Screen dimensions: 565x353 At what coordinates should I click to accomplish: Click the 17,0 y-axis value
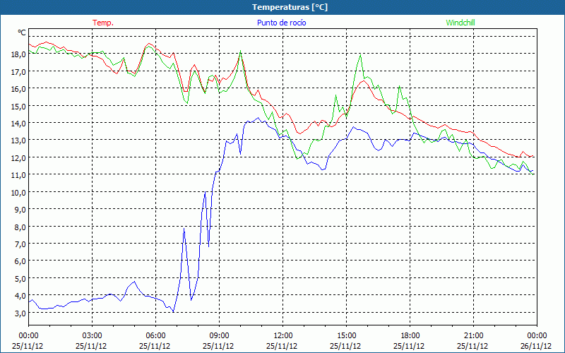pyautogui.click(x=19, y=72)
